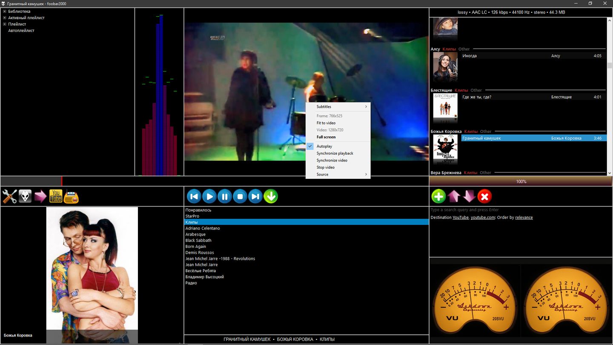The image size is (613, 345).
Task: Select Stop video menu entry
Action: click(325, 167)
